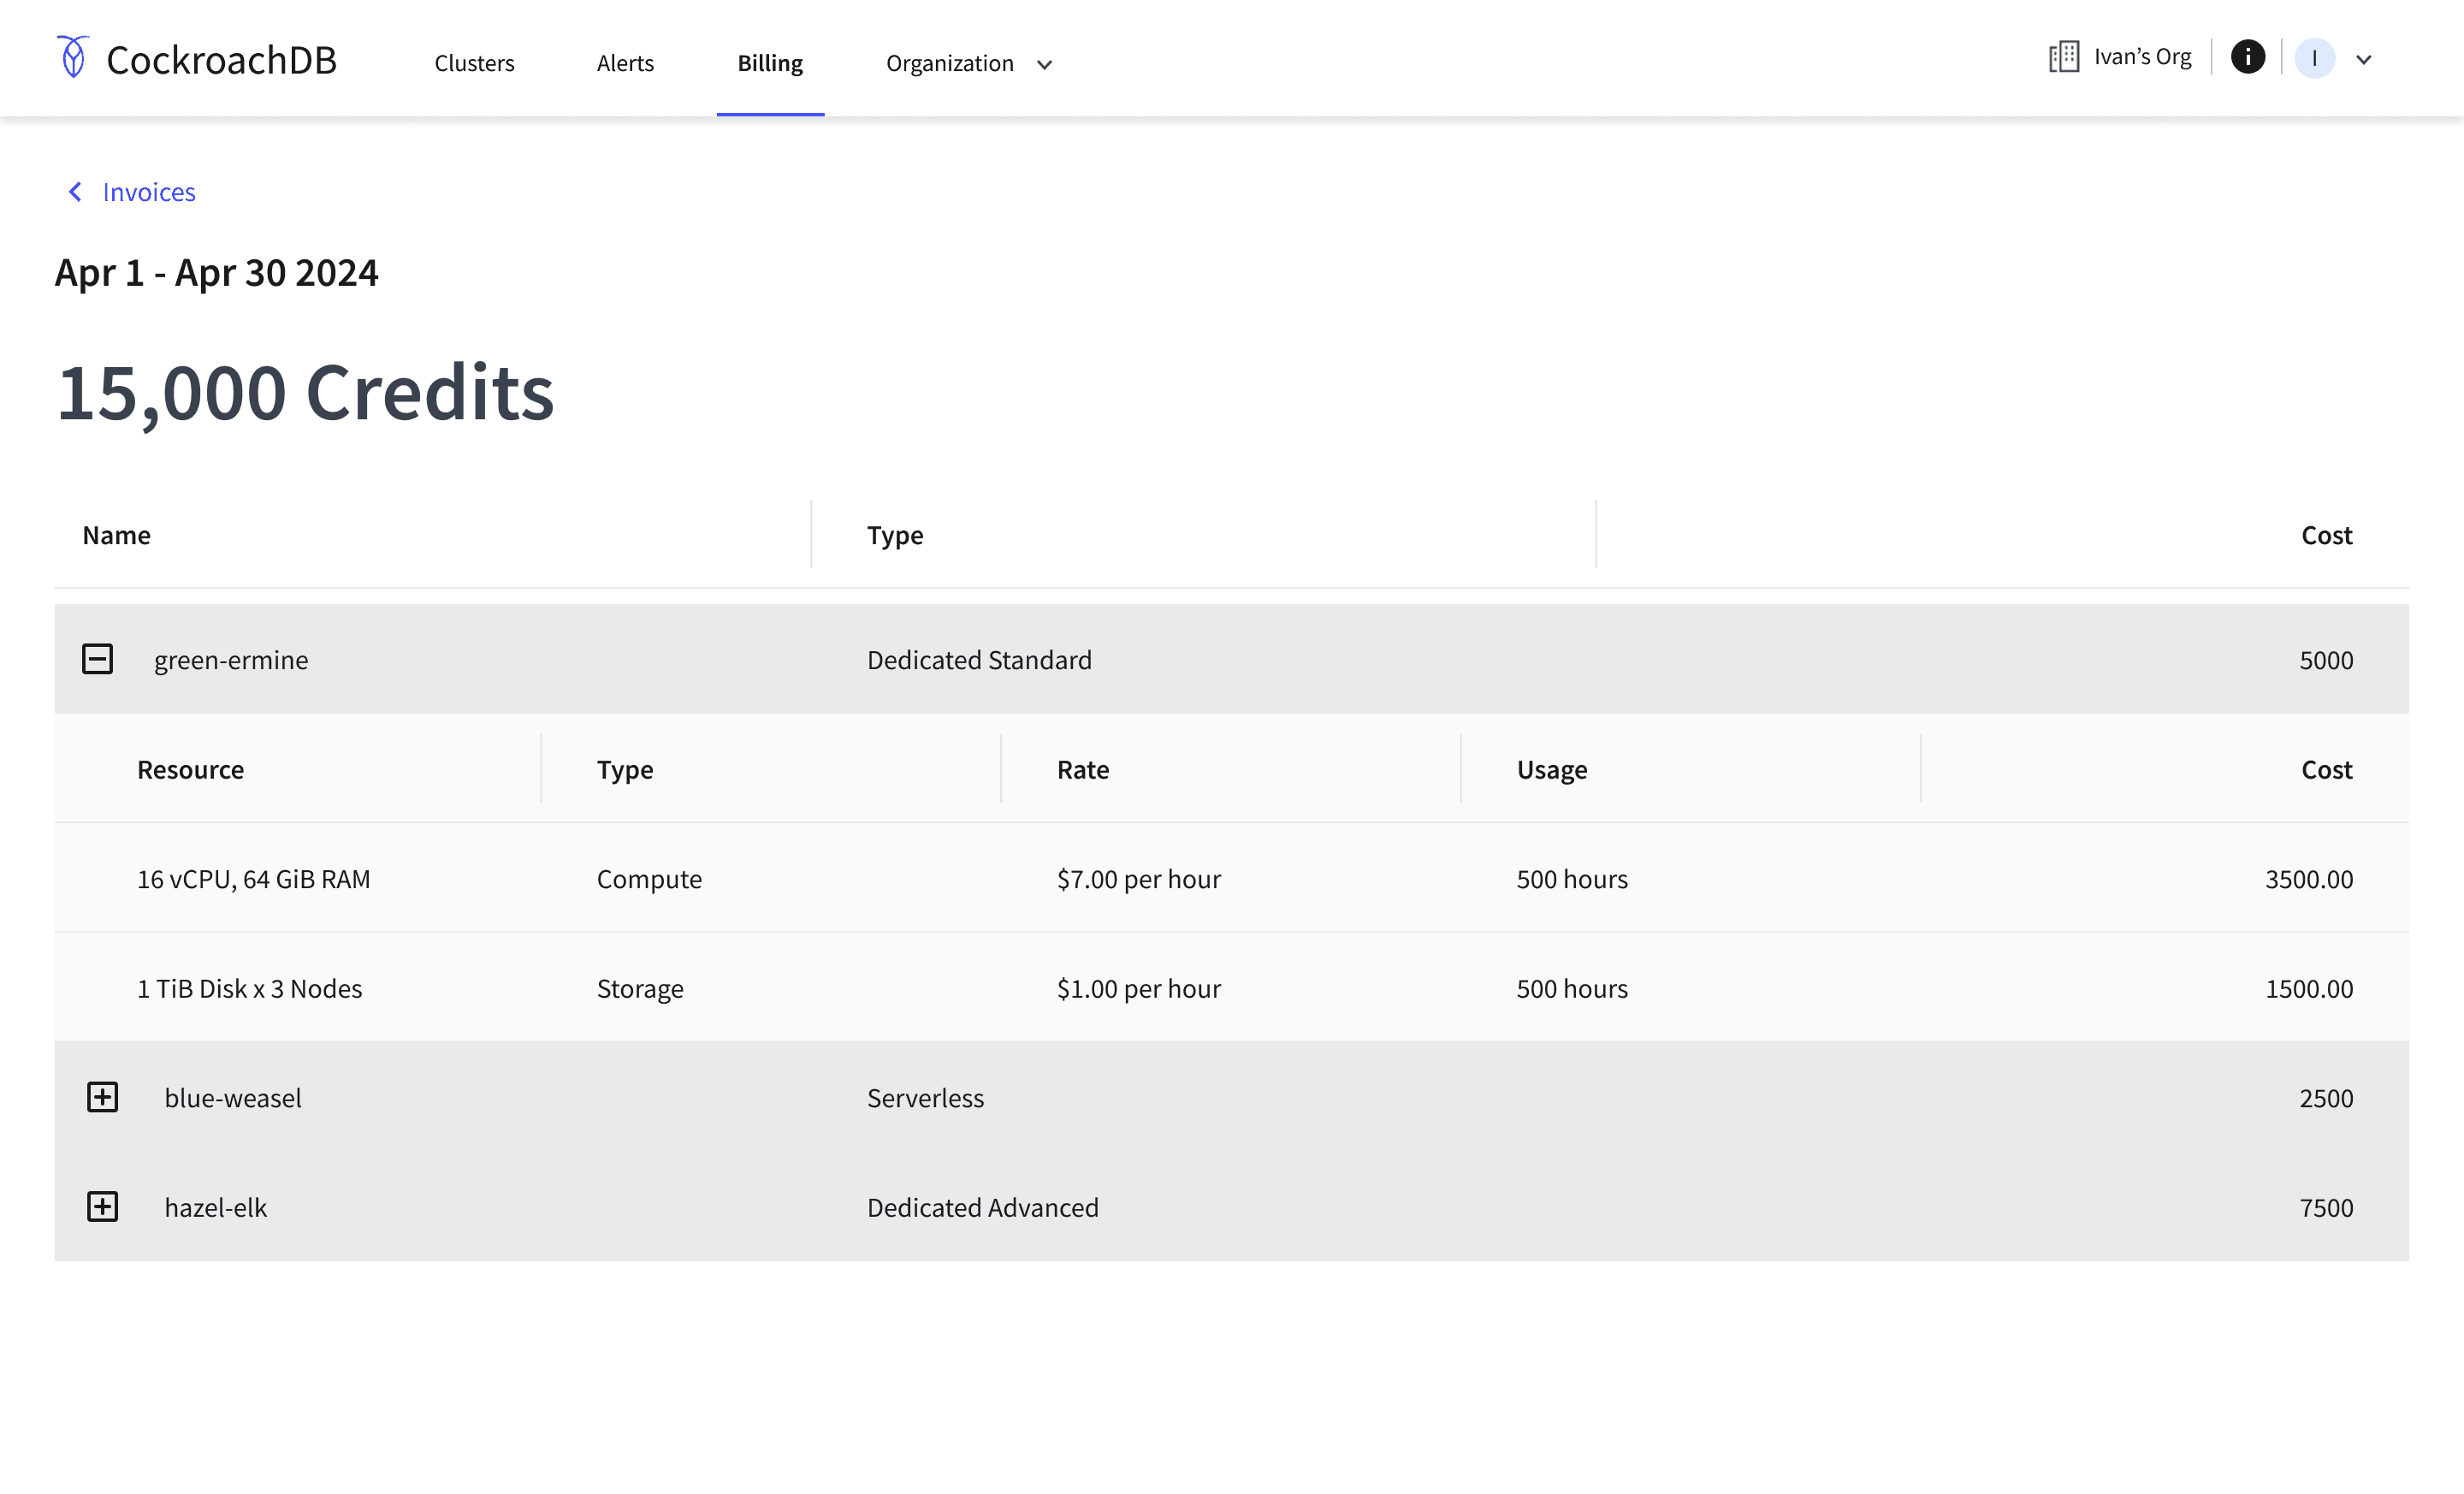This screenshot has width=2464, height=1494.
Task: Click the CockroachDB brand name
Action: [x=222, y=60]
